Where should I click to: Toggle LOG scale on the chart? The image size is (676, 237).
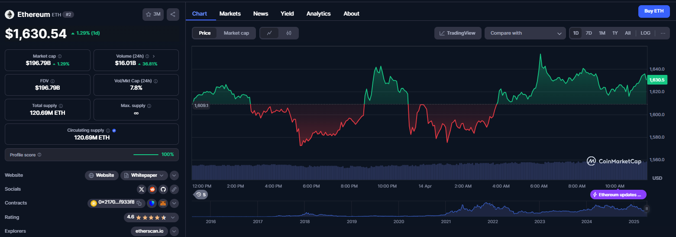(x=645, y=33)
